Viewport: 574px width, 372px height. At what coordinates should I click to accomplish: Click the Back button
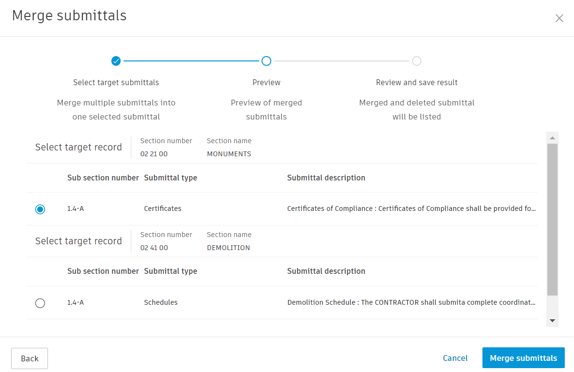[30, 358]
